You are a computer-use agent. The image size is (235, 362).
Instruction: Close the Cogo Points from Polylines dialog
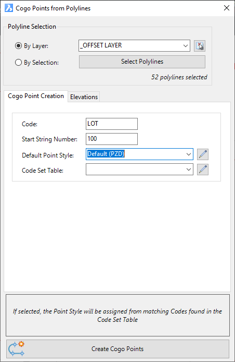[x=227, y=8]
